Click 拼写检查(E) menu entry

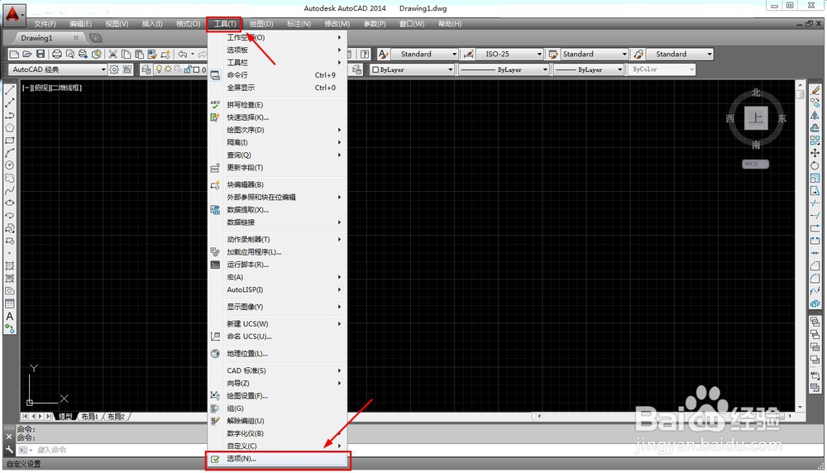click(278, 104)
